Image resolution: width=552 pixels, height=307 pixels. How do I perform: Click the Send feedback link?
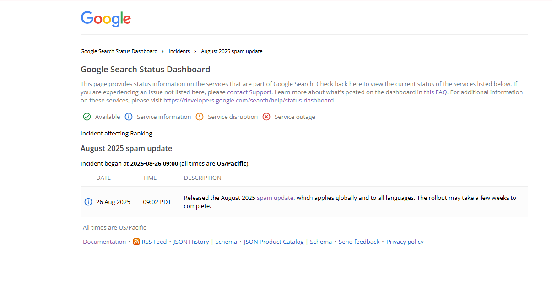[x=359, y=242]
